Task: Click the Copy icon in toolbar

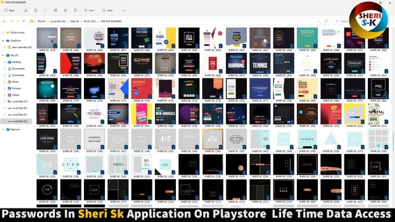Action: pyautogui.click(x=36, y=10)
